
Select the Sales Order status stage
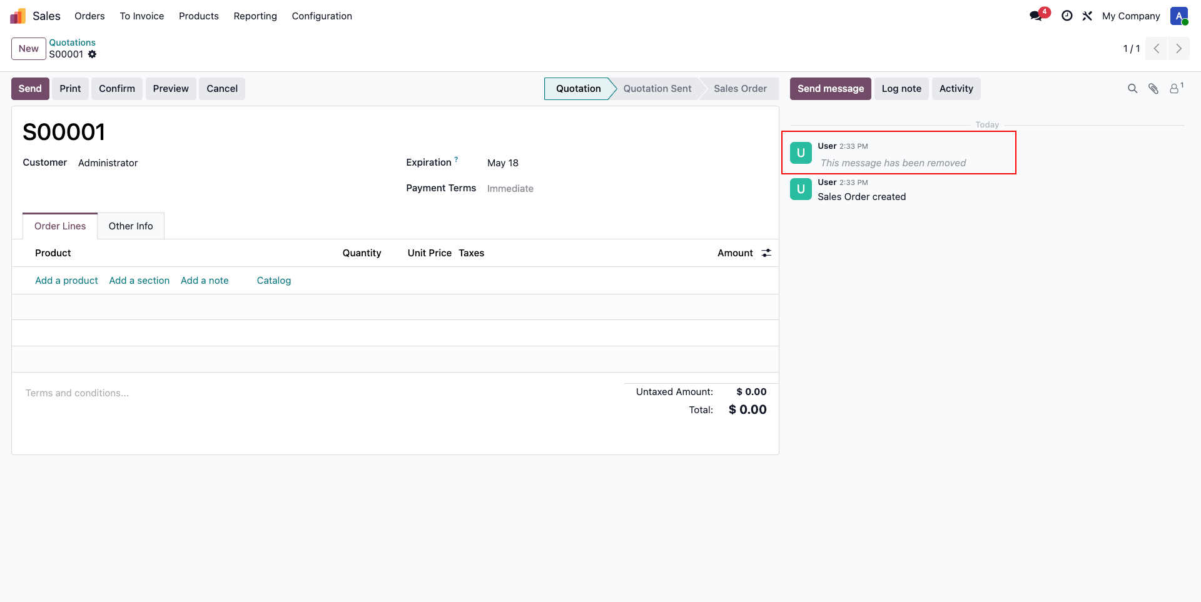point(740,89)
